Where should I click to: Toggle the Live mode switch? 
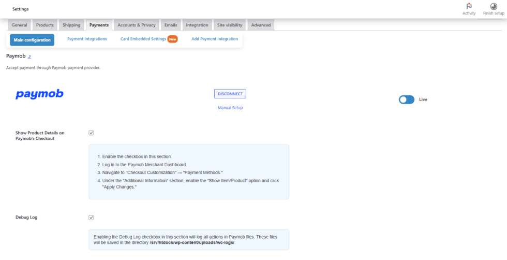pyautogui.click(x=407, y=100)
